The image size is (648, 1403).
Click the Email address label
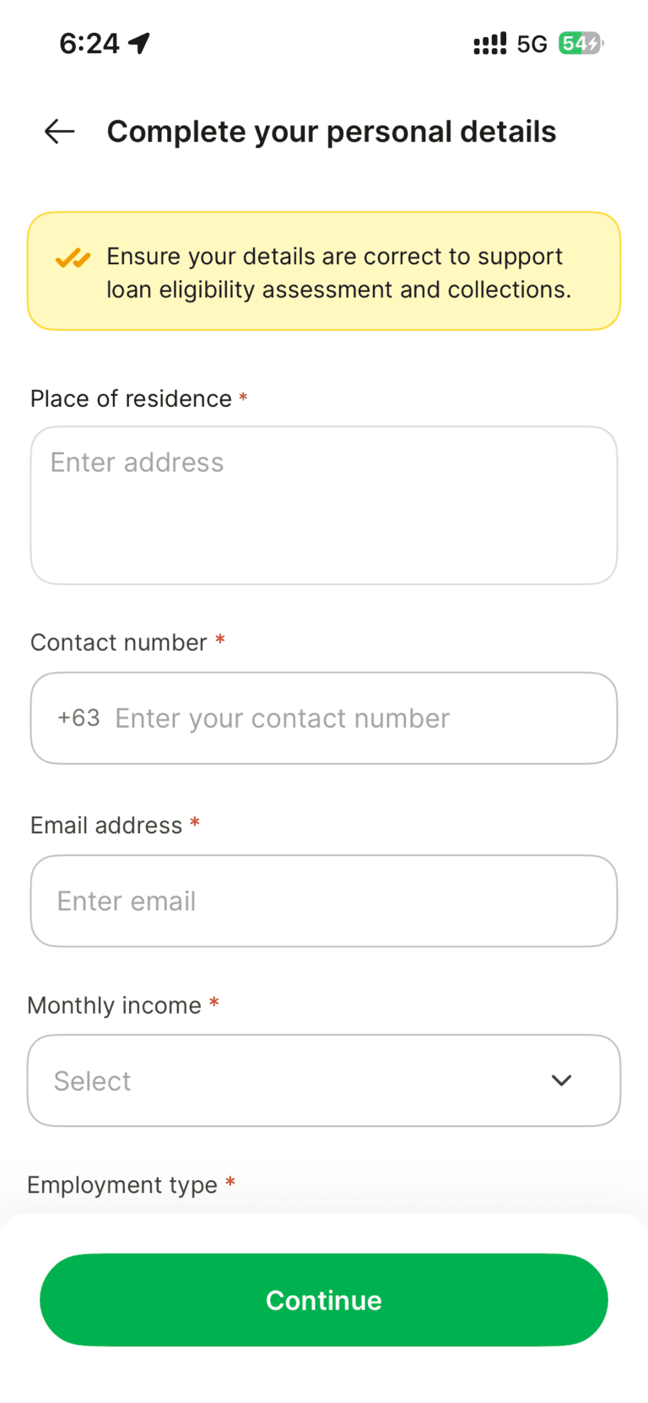(106, 825)
